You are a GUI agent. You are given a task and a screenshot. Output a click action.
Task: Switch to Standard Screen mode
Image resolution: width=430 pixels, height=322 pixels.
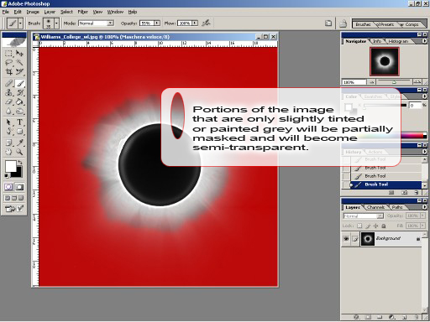pyautogui.click(x=8, y=198)
